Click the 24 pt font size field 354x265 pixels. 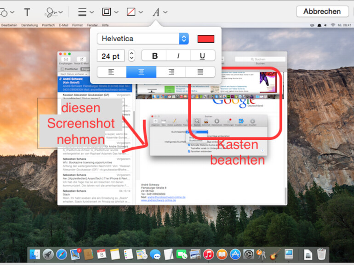(111, 56)
